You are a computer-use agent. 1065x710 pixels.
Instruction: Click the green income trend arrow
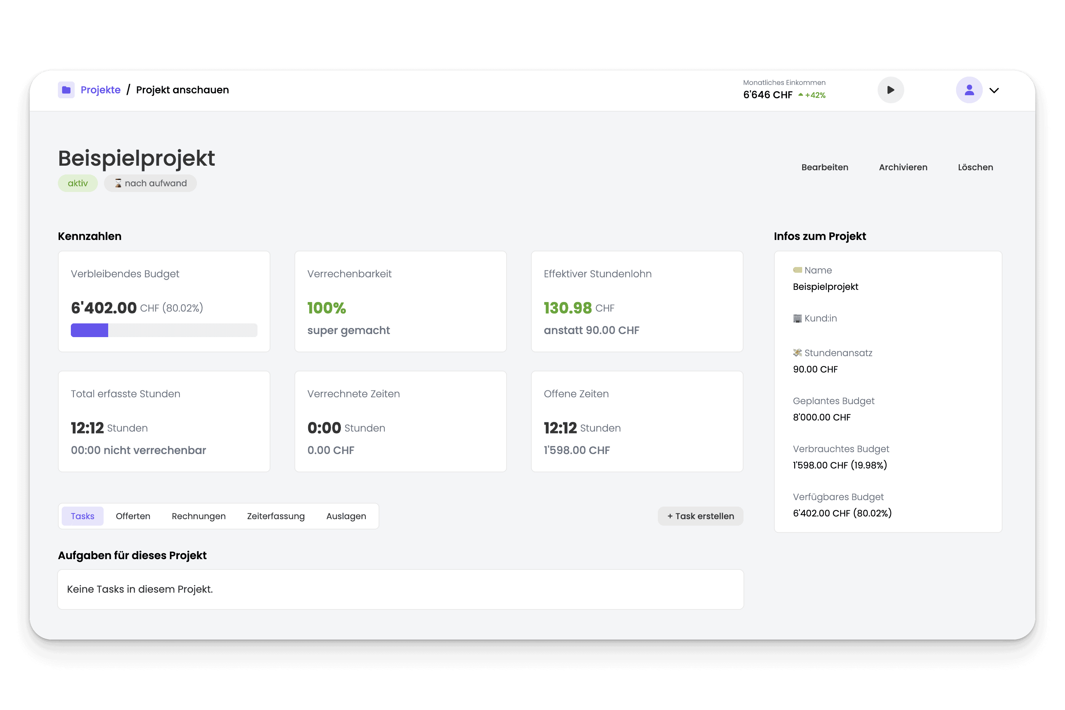pyautogui.click(x=801, y=94)
